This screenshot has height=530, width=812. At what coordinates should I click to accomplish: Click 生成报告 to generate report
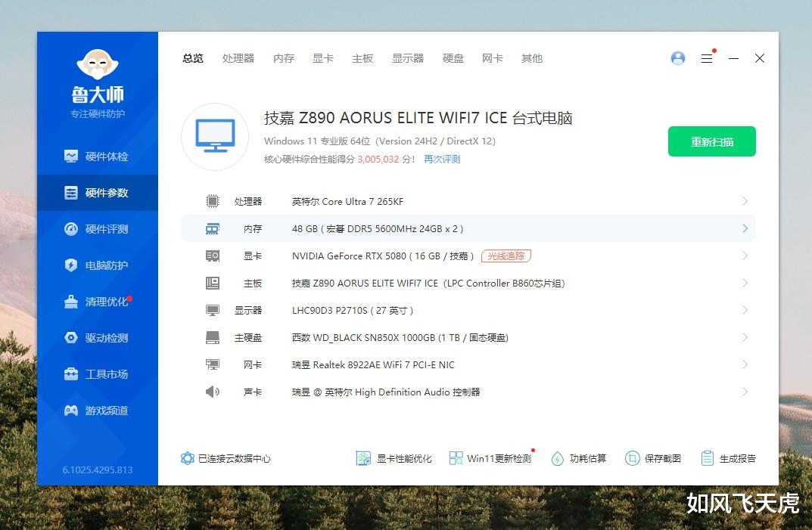[x=728, y=459]
